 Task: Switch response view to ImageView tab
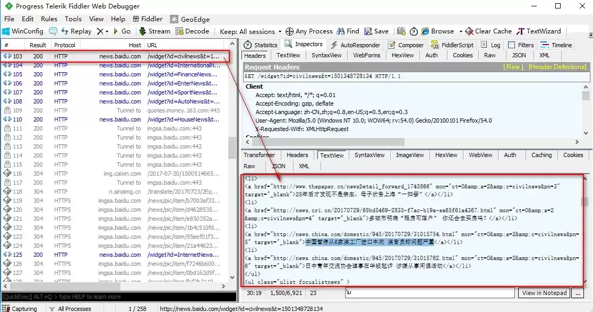410,155
